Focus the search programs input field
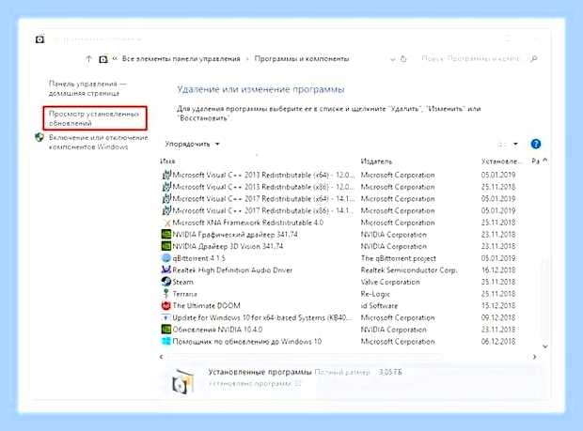Viewport: 583px width, 431px height. coord(470,58)
